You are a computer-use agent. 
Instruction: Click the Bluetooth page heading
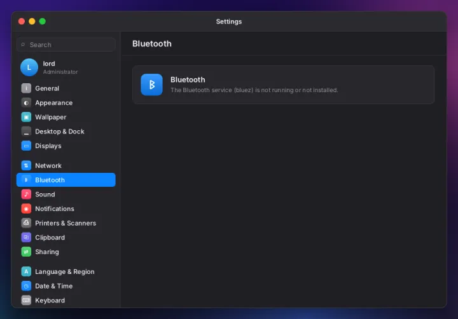[x=152, y=43]
